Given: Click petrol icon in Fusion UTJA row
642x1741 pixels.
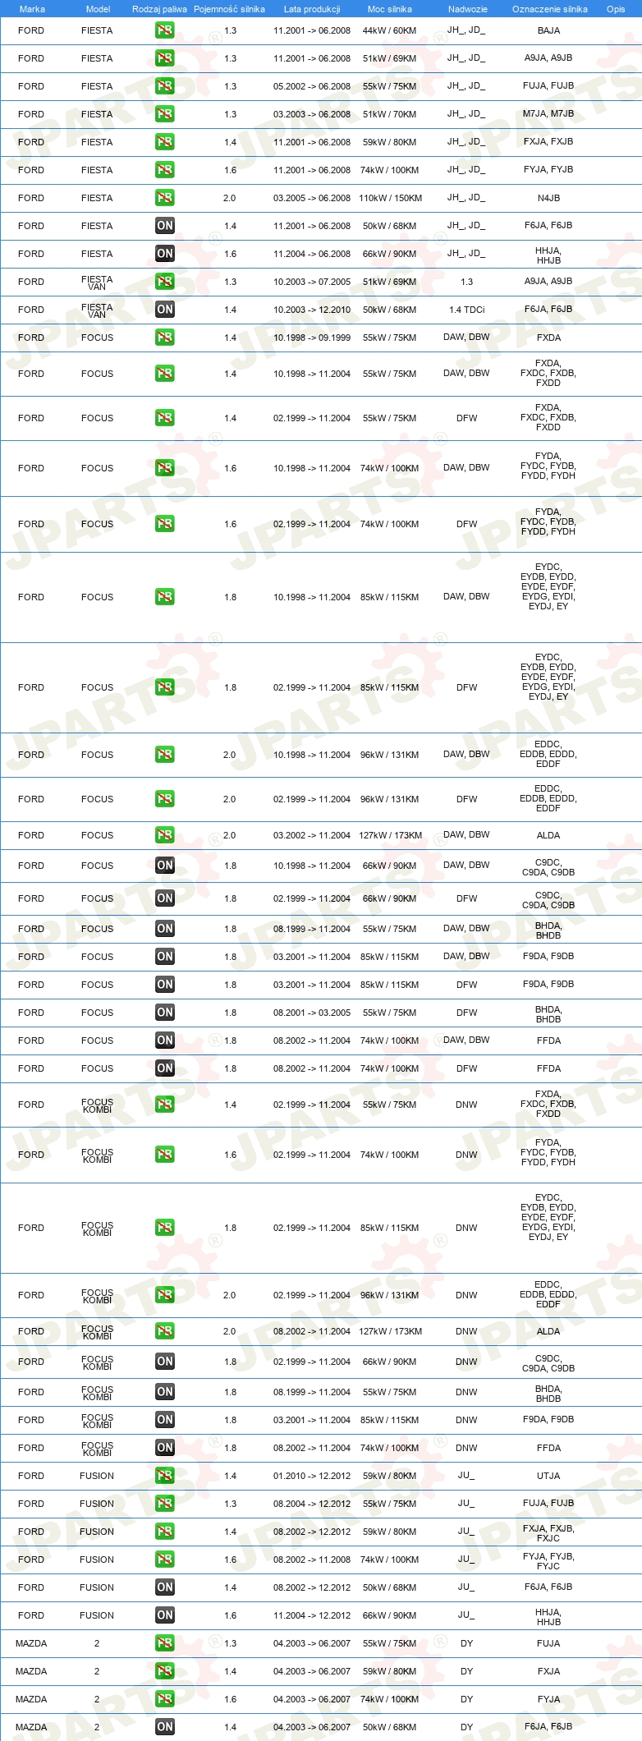Looking at the screenshot, I should coord(164,1476).
